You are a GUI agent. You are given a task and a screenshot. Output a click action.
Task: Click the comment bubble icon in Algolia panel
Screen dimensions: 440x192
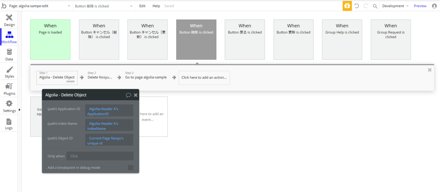click(x=128, y=95)
